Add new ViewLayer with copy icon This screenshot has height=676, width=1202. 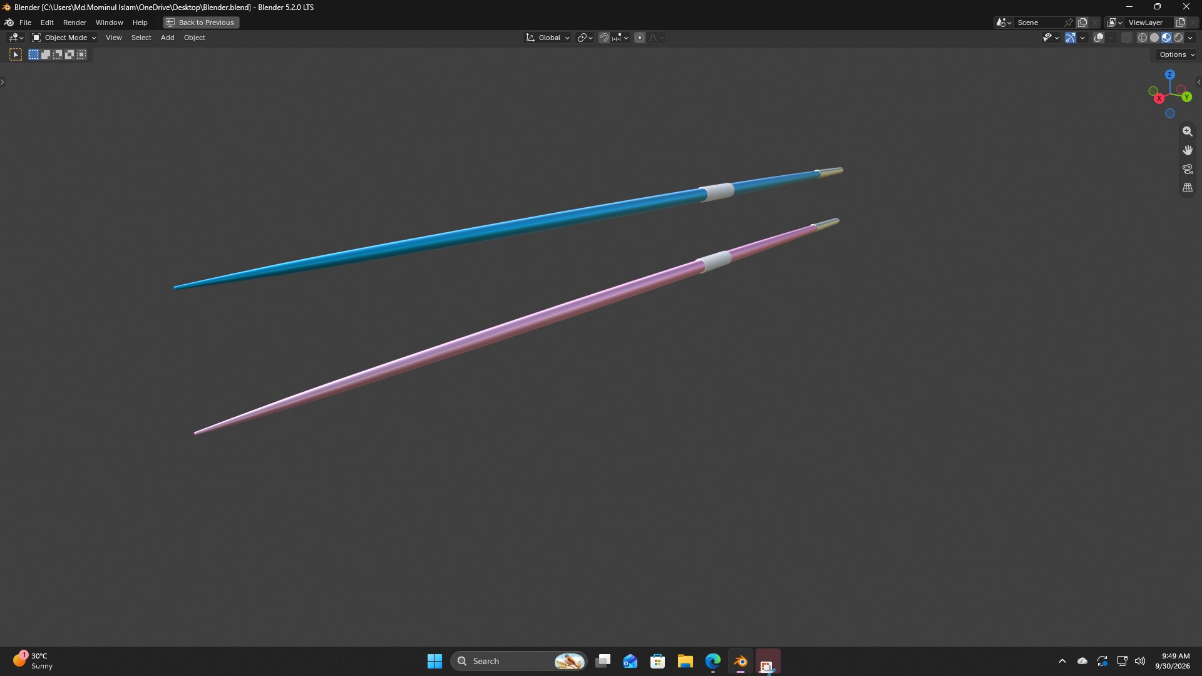pos(1180,23)
